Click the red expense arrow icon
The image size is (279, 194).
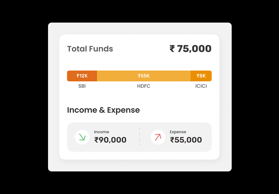coord(158,137)
